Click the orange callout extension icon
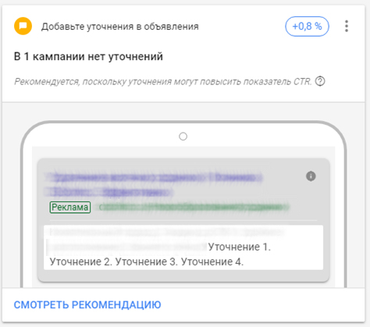Viewport: 370px width, 327px height. 23,26
